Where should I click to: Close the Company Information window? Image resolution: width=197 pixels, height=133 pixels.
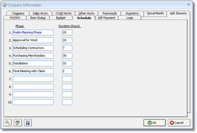189,5
